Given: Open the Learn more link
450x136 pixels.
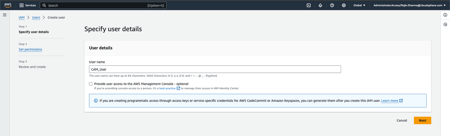Looking at the screenshot, I should click(390, 101).
